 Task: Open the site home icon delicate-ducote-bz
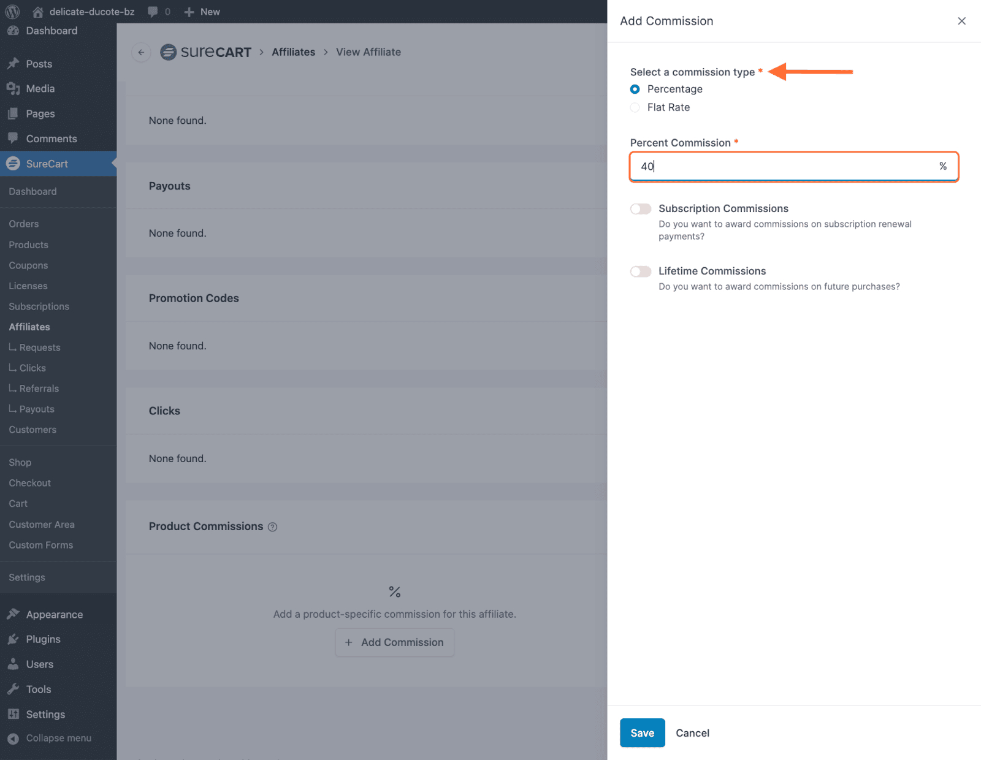38,12
